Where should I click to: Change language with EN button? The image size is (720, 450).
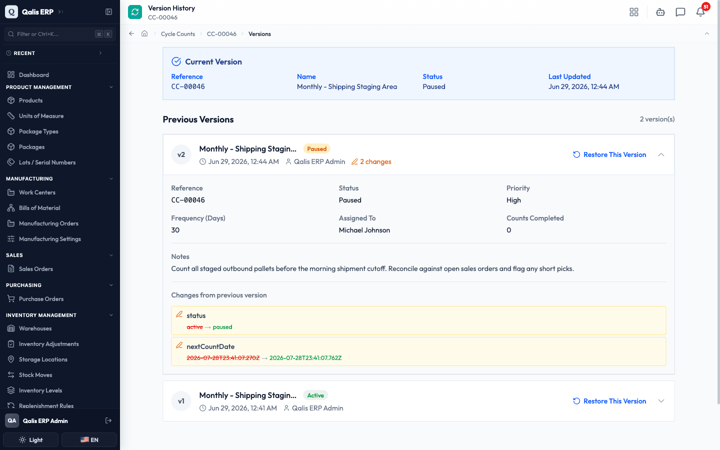pyautogui.click(x=89, y=440)
